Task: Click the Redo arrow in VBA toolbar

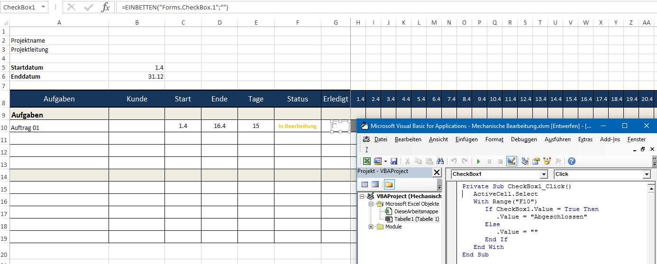Action: point(465,161)
